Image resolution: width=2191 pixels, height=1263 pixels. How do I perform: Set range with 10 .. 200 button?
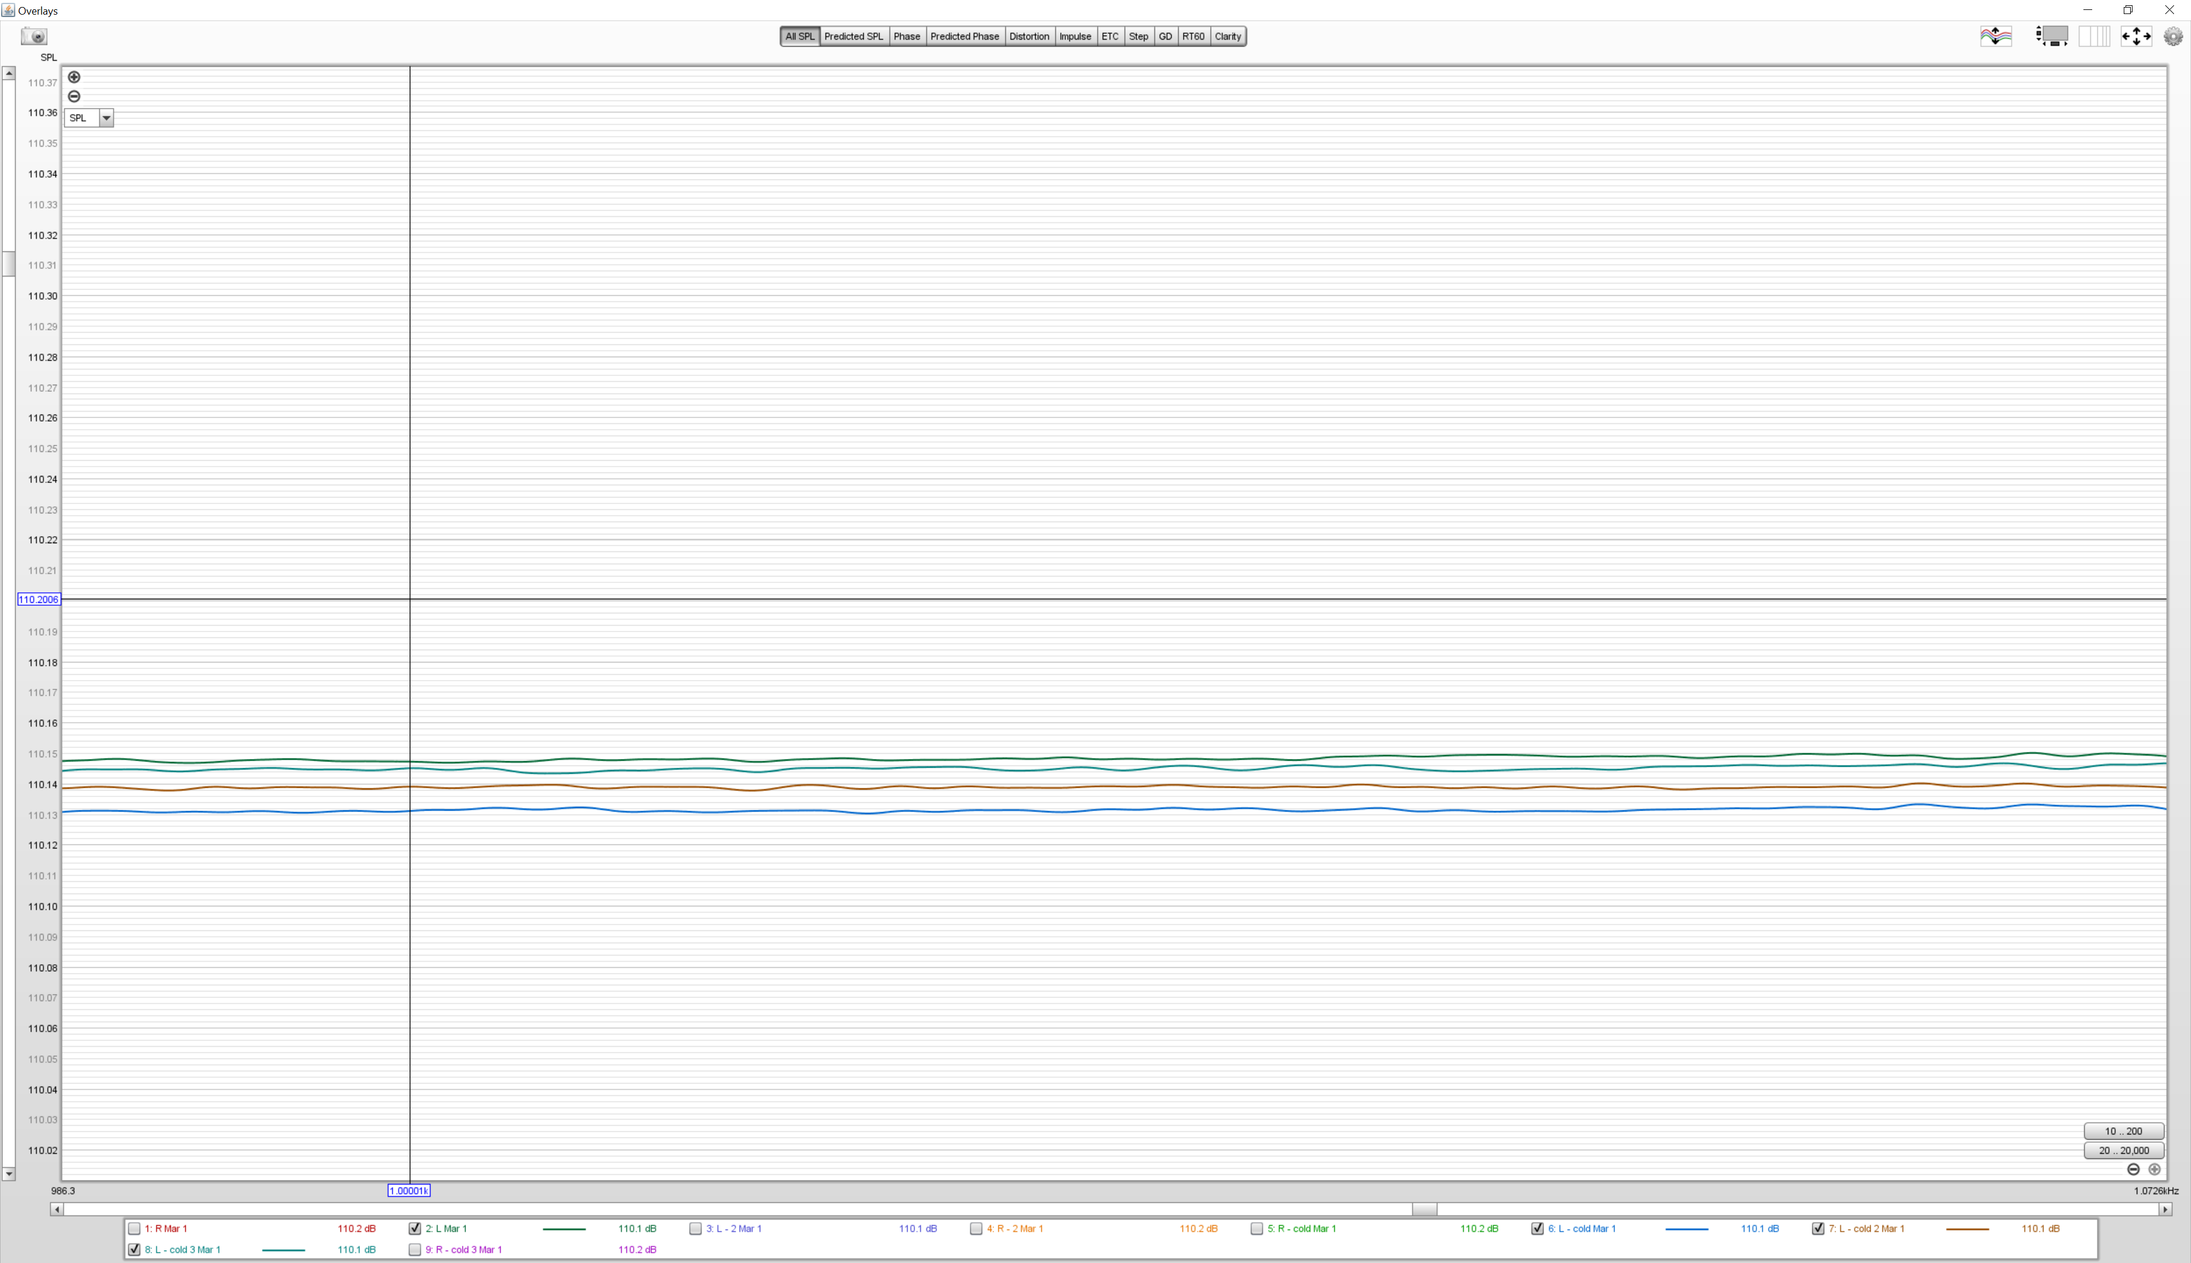point(2123,1131)
